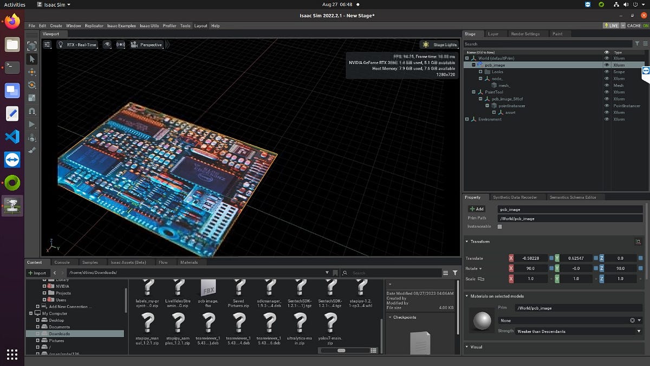The width and height of the screenshot is (650, 366).
Task: Click the Add button in Property panel
Action: 477,209
